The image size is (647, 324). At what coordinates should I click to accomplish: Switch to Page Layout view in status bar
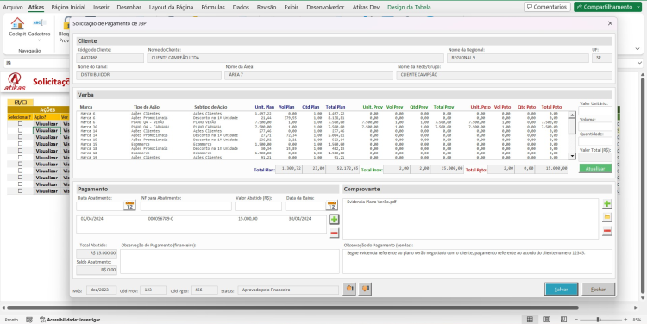click(x=547, y=320)
